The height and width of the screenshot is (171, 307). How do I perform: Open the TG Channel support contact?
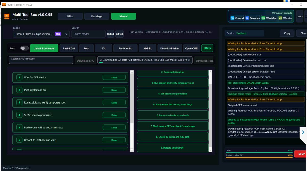(x=237, y=18)
